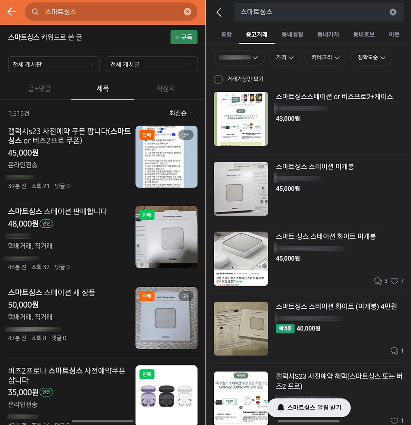Switch to 동네가게 tab
This screenshot has height=425, width=411.
tap(328, 35)
